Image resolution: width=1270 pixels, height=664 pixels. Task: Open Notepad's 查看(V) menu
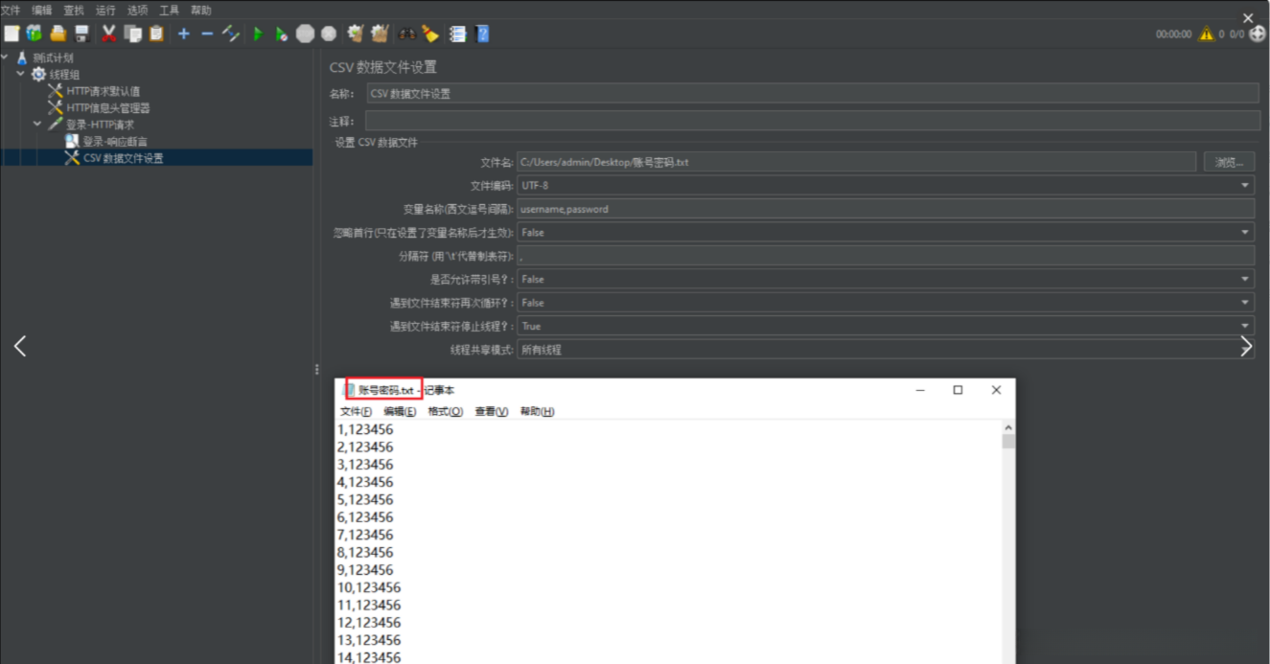click(491, 411)
